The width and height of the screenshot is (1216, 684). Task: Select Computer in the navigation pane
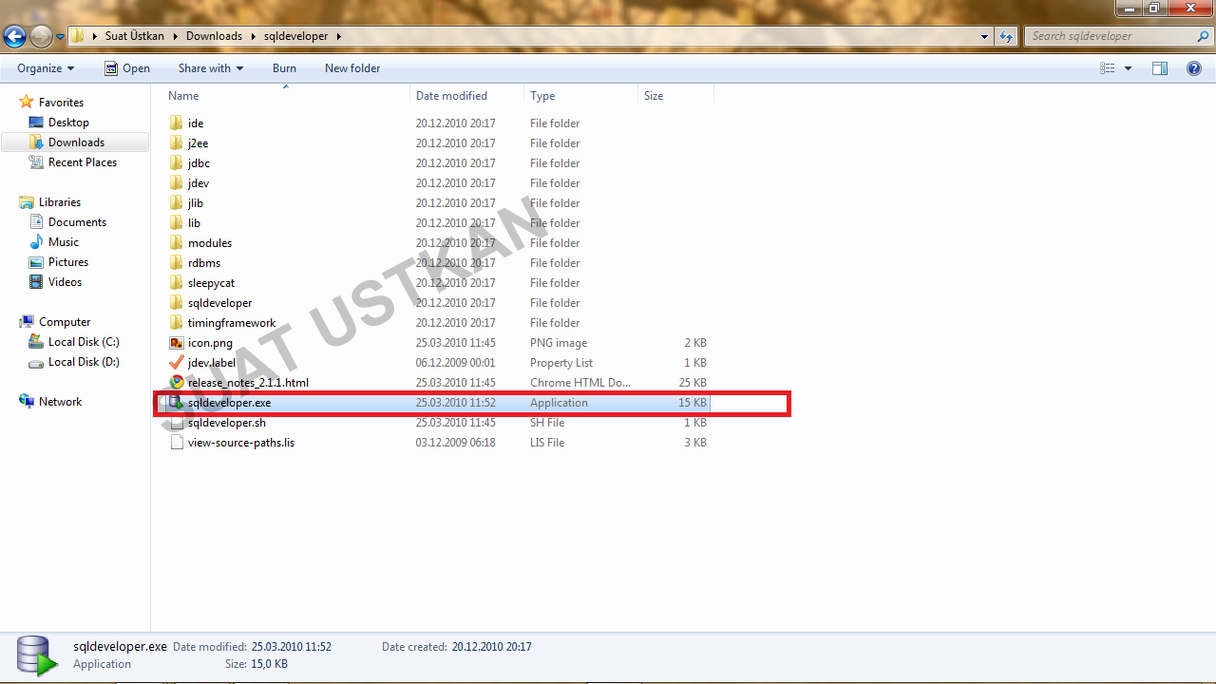pyautogui.click(x=65, y=322)
